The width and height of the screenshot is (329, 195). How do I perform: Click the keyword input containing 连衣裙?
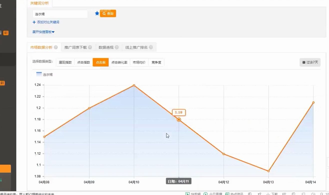point(60,14)
